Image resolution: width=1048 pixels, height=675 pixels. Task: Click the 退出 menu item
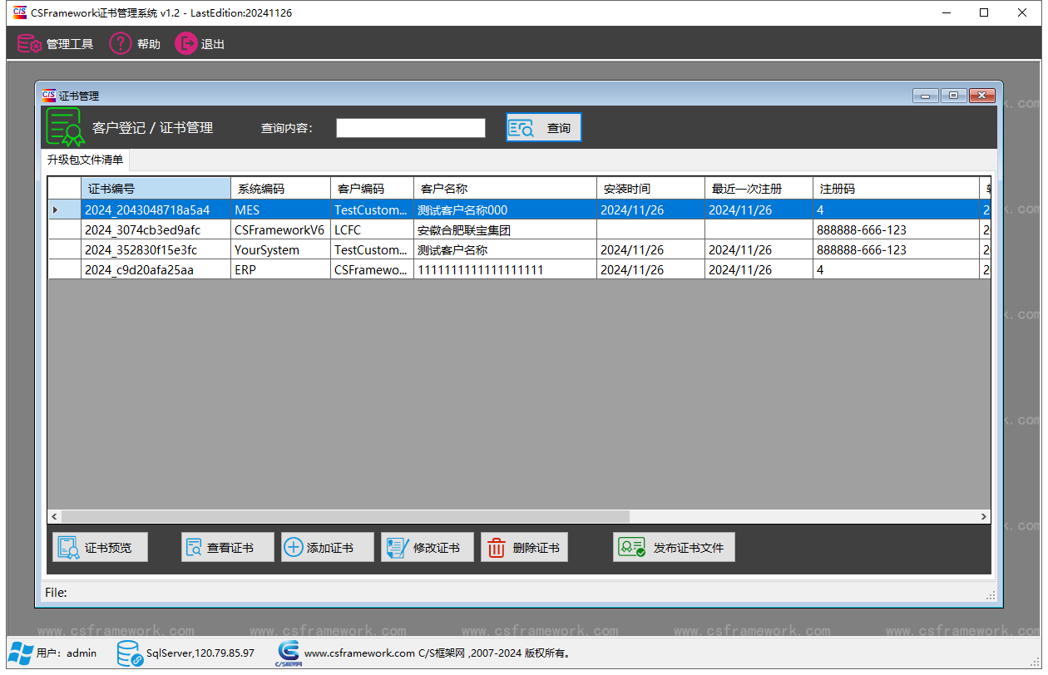pyautogui.click(x=200, y=44)
